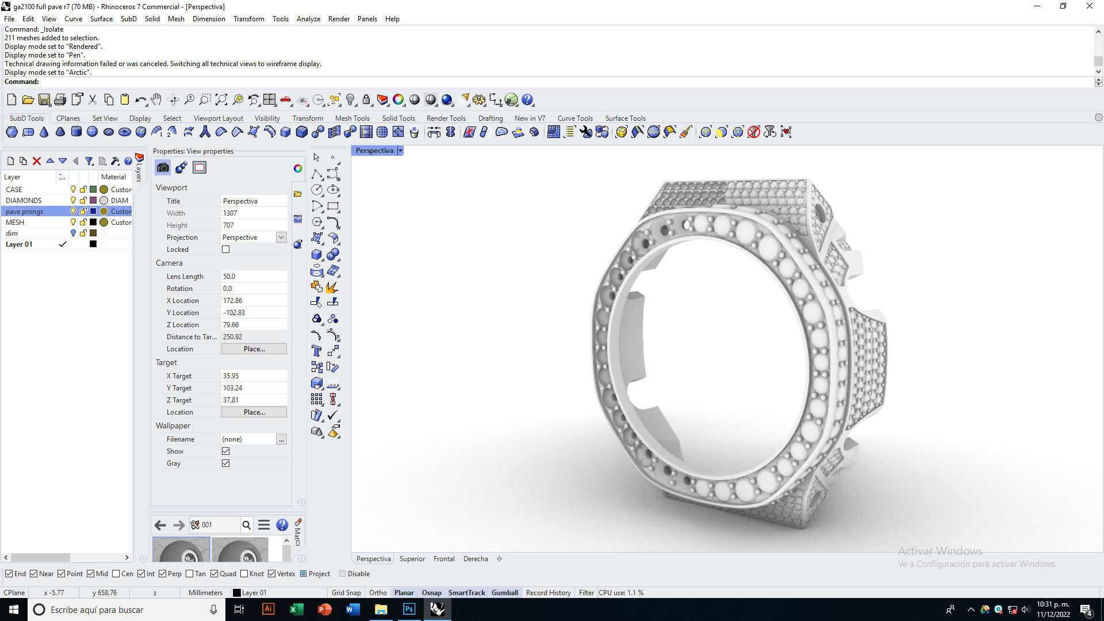Open the Projection dropdown
Screen dimensions: 1104x621
point(281,237)
